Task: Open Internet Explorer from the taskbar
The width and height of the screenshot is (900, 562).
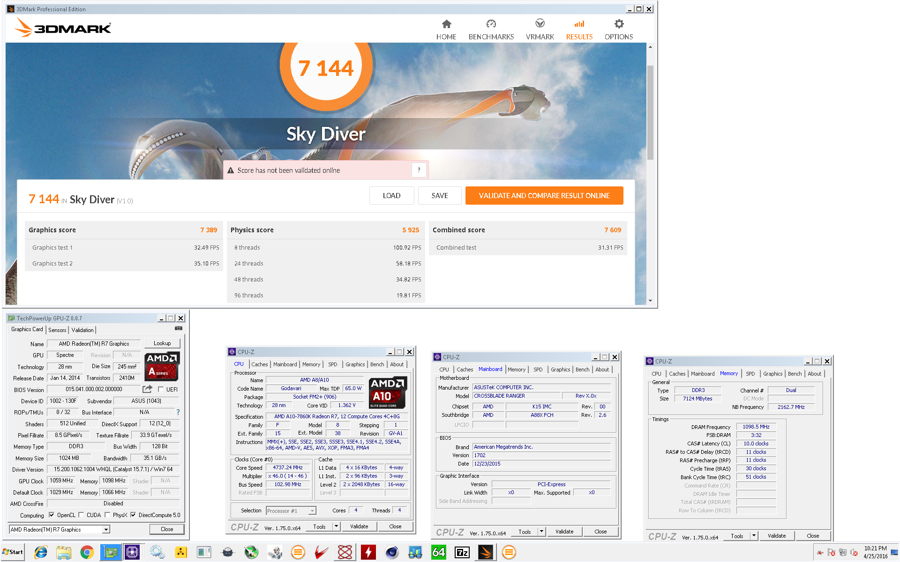Action: pyautogui.click(x=41, y=552)
